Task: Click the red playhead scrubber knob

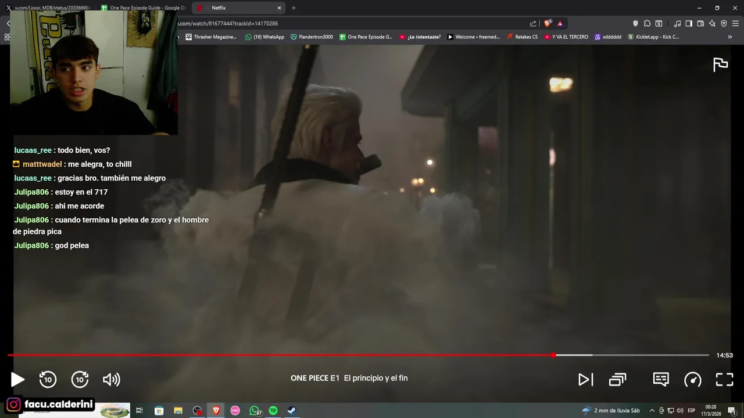Action: tap(553, 355)
